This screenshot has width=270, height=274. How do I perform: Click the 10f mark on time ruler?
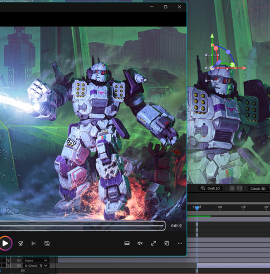point(243,207)
